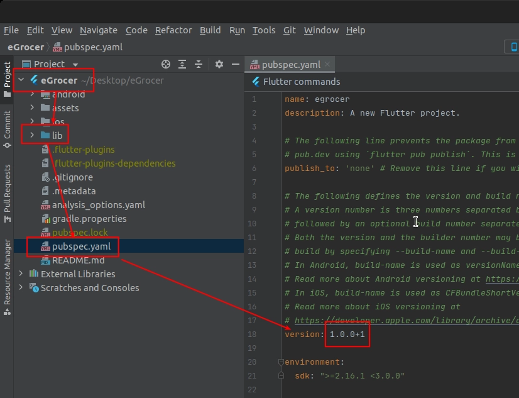Click the Collapse All icon
The height and width of the screenshot is (398, 519).
tap(199, 64)
